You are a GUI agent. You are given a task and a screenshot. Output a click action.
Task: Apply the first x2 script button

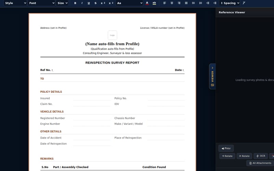click(103, 3)
